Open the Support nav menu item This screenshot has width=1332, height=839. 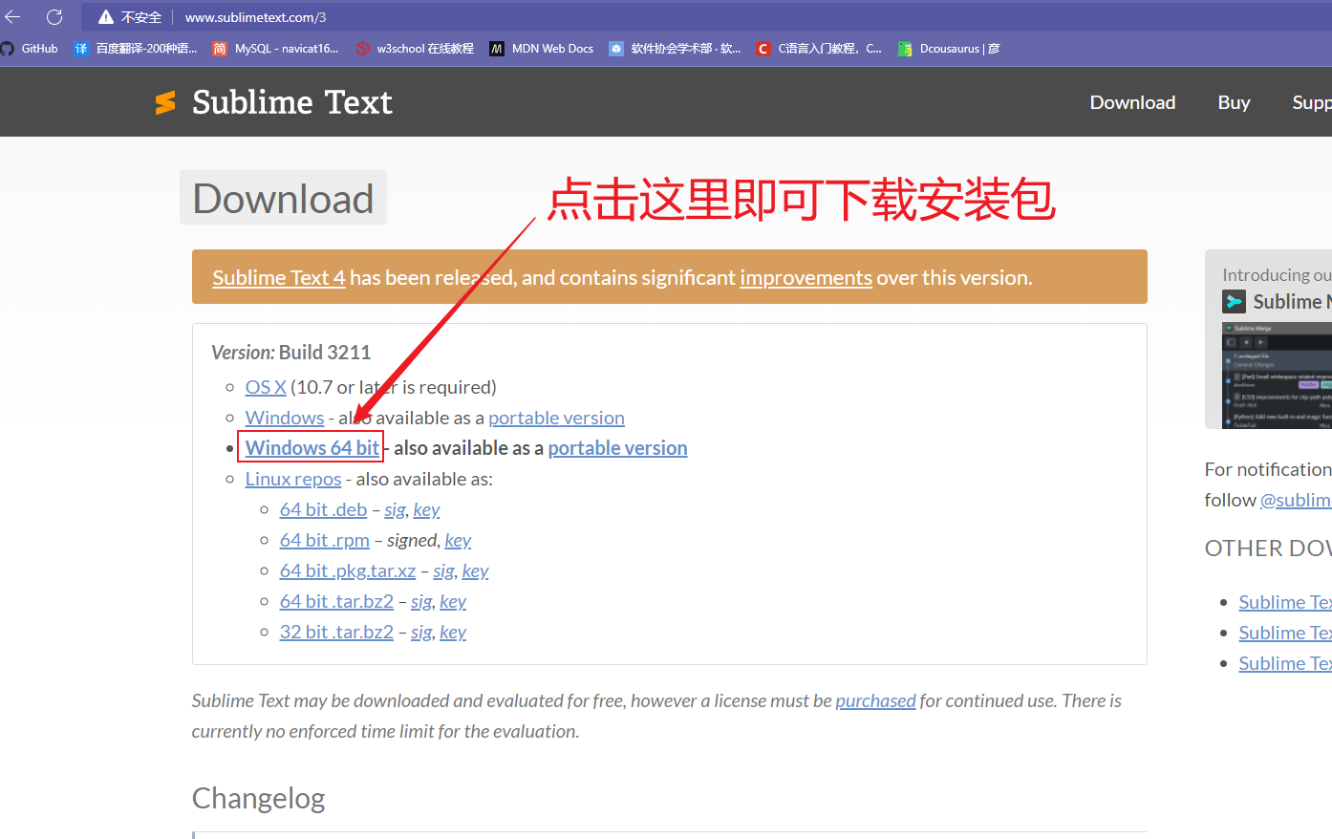pos(1312,102)
